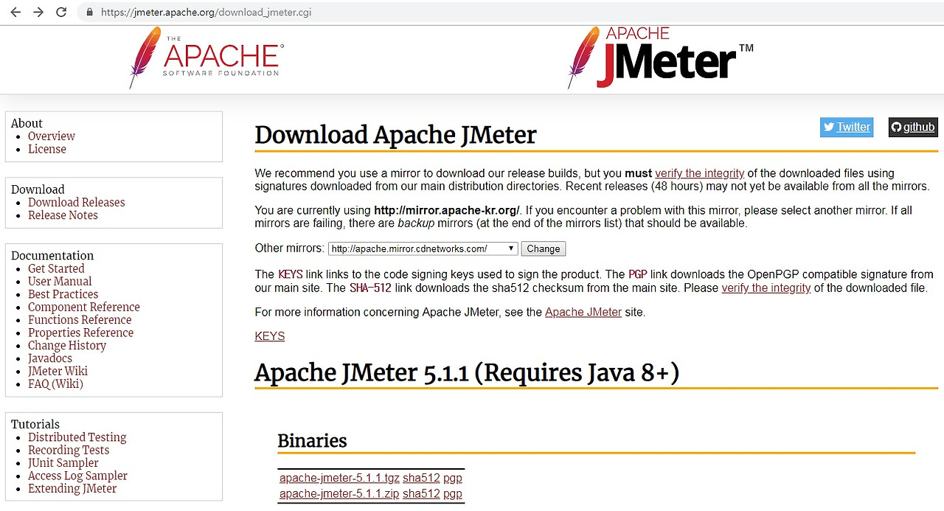
Task: Open pgp link for the tgz file
Action: pos(453,478)
